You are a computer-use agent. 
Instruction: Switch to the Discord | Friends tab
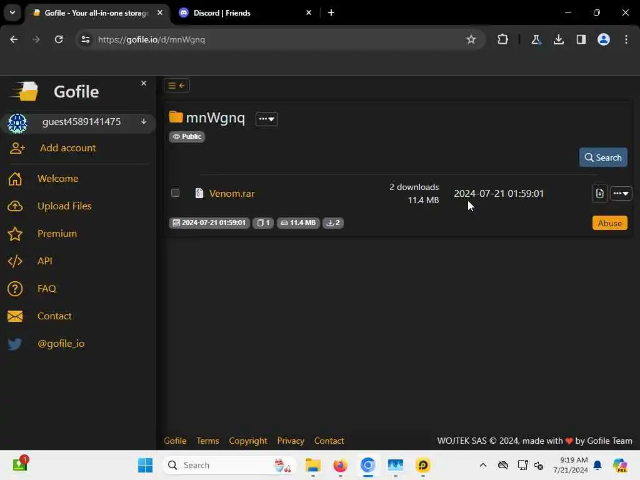click(245, 13)
